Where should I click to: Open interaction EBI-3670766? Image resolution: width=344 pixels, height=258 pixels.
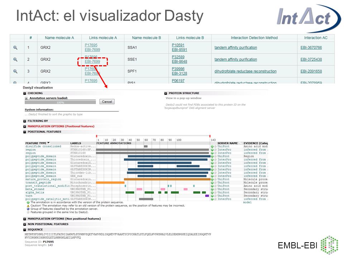click(311, 47)
